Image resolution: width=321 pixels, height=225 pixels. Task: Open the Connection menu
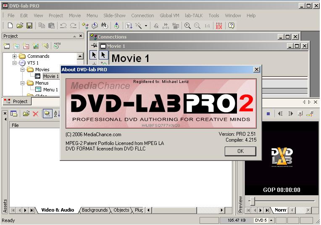click(x=142, y=16)
